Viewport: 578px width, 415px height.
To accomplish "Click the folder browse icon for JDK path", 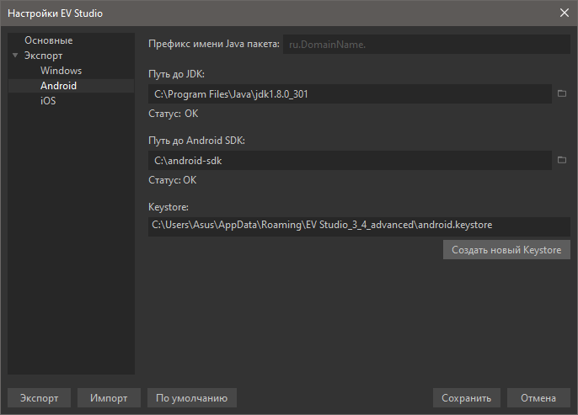I will 562,93.
